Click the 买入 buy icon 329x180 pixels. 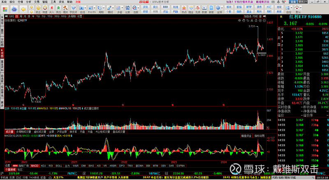tap(52, 8)
